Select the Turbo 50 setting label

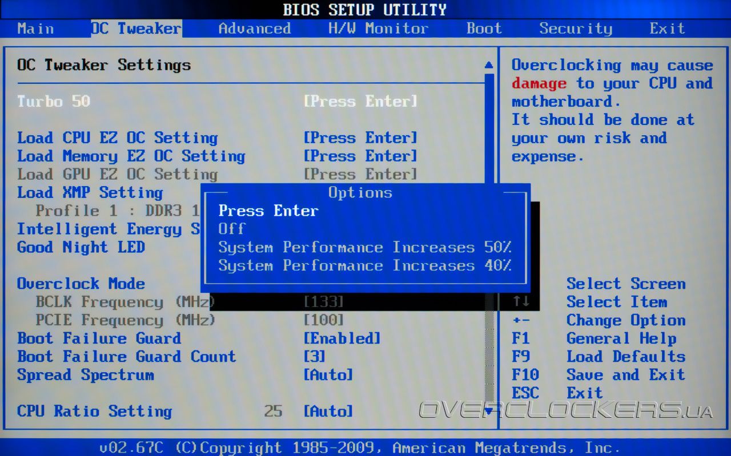coord(54,102)
